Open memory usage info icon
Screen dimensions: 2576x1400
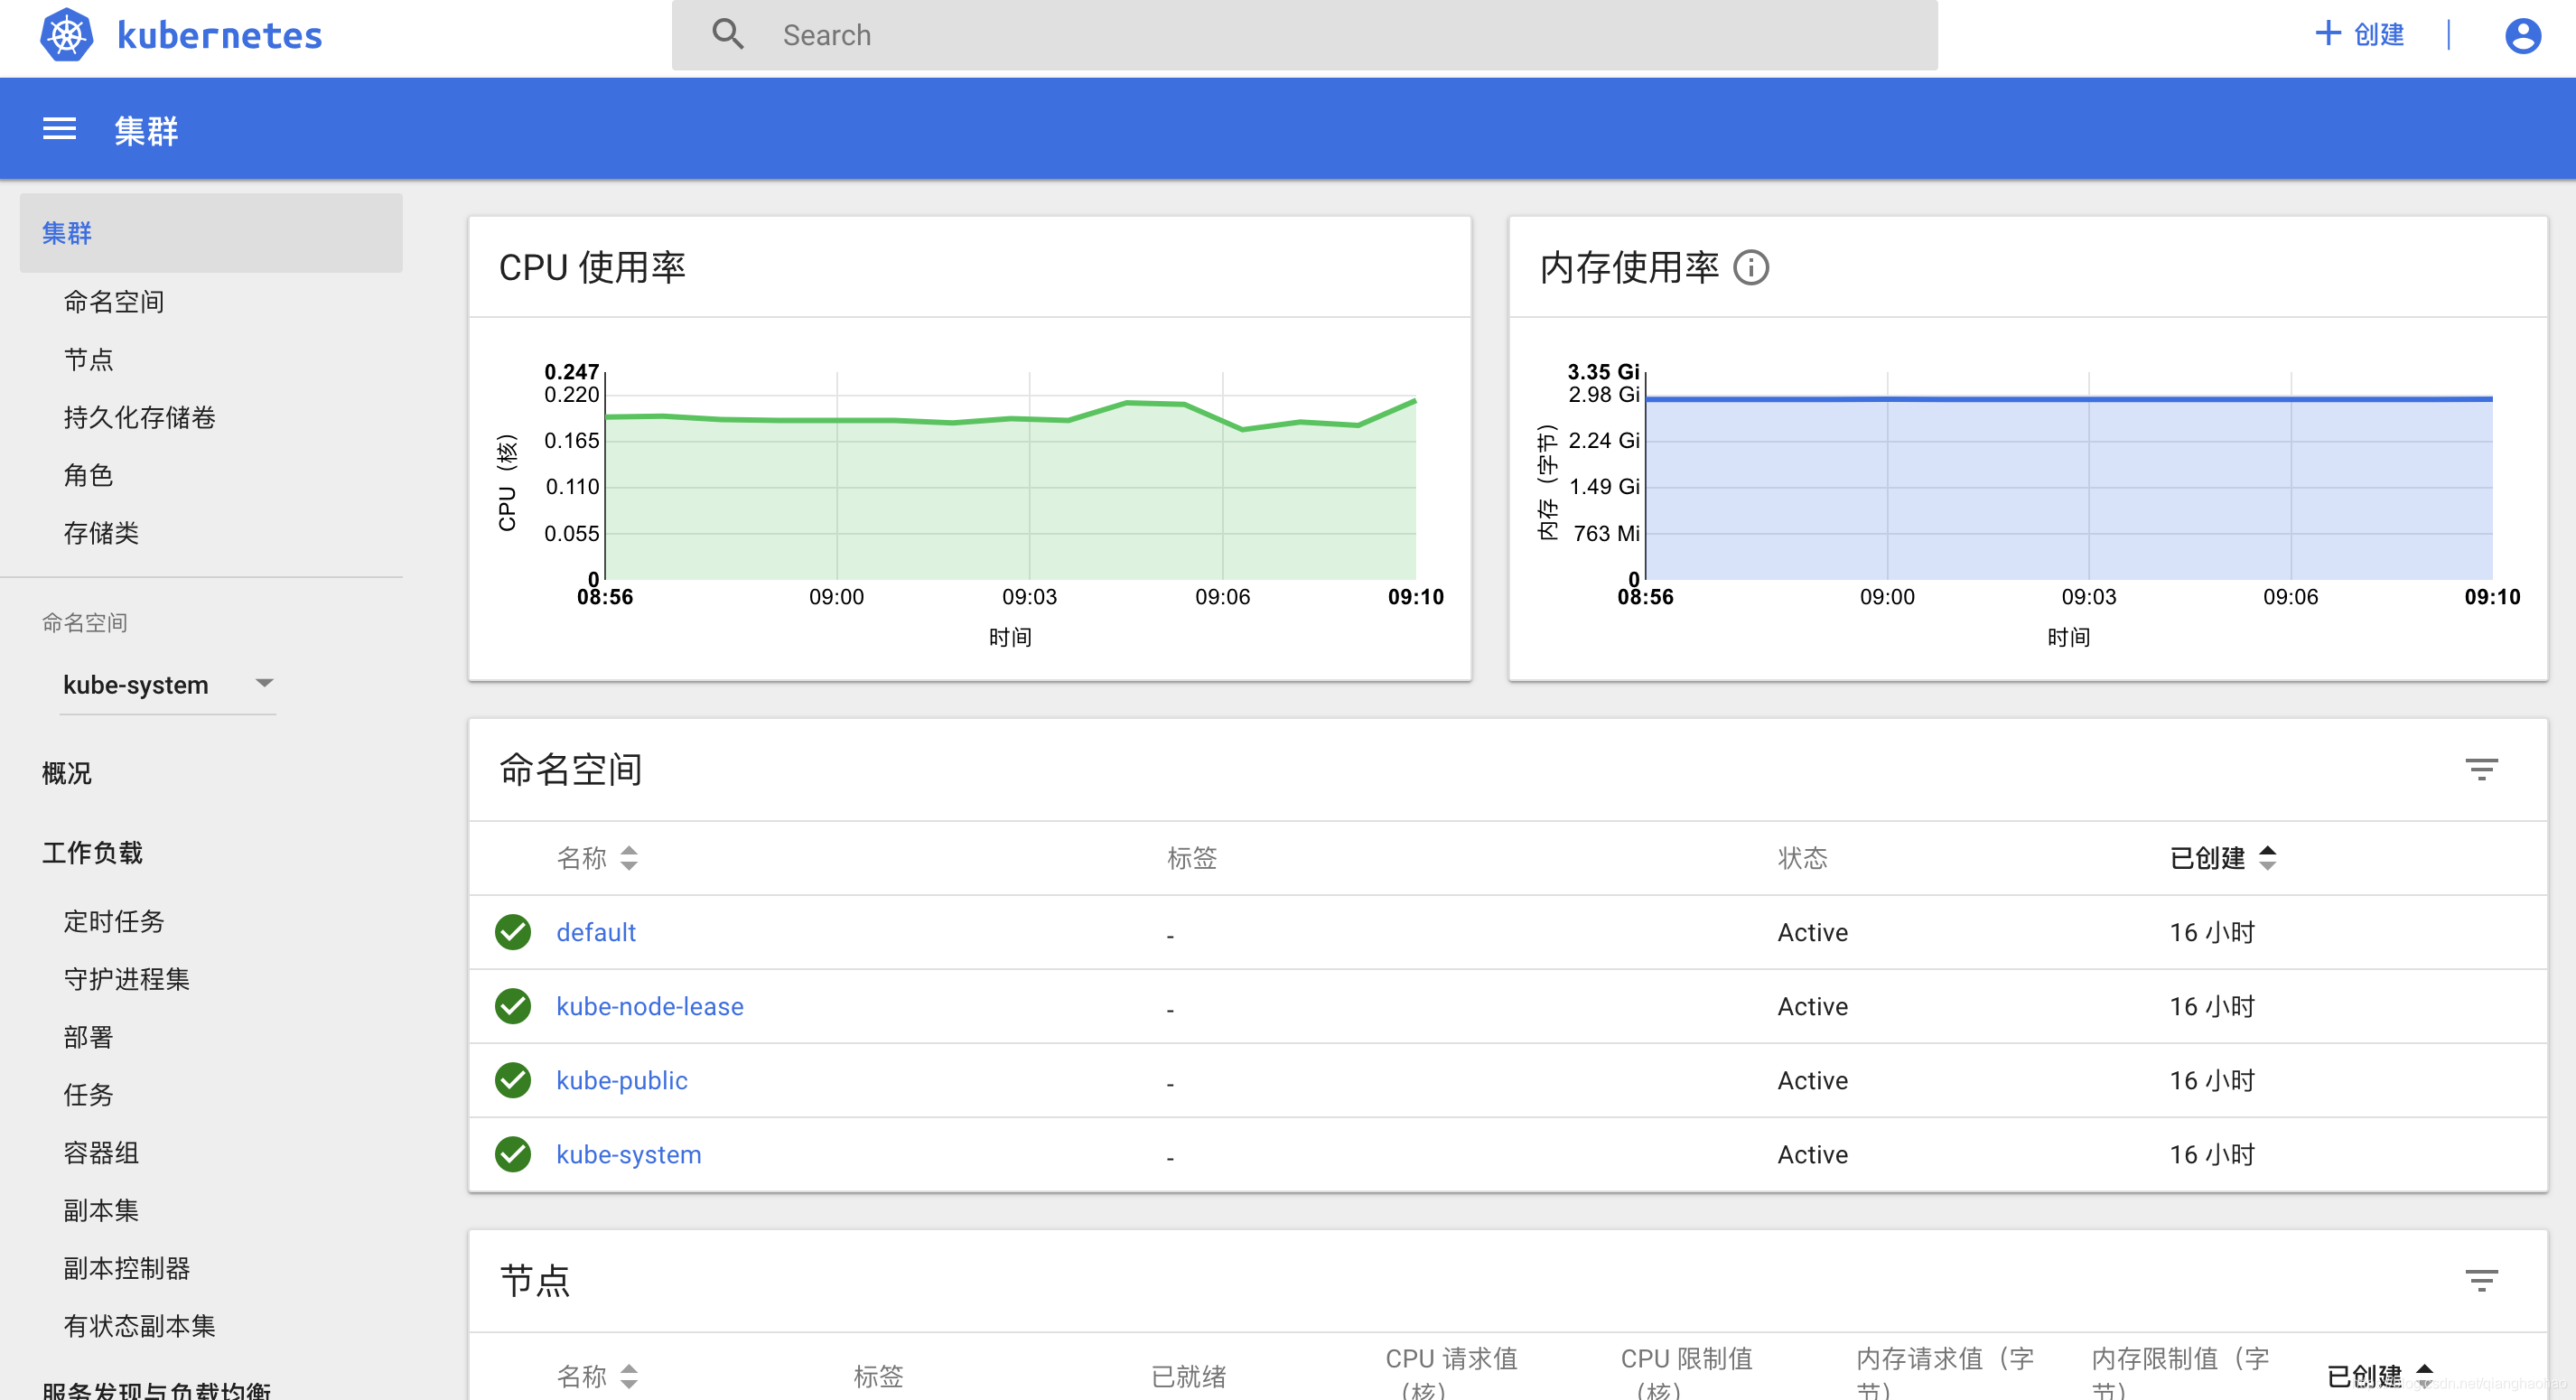click(1751, 268)
